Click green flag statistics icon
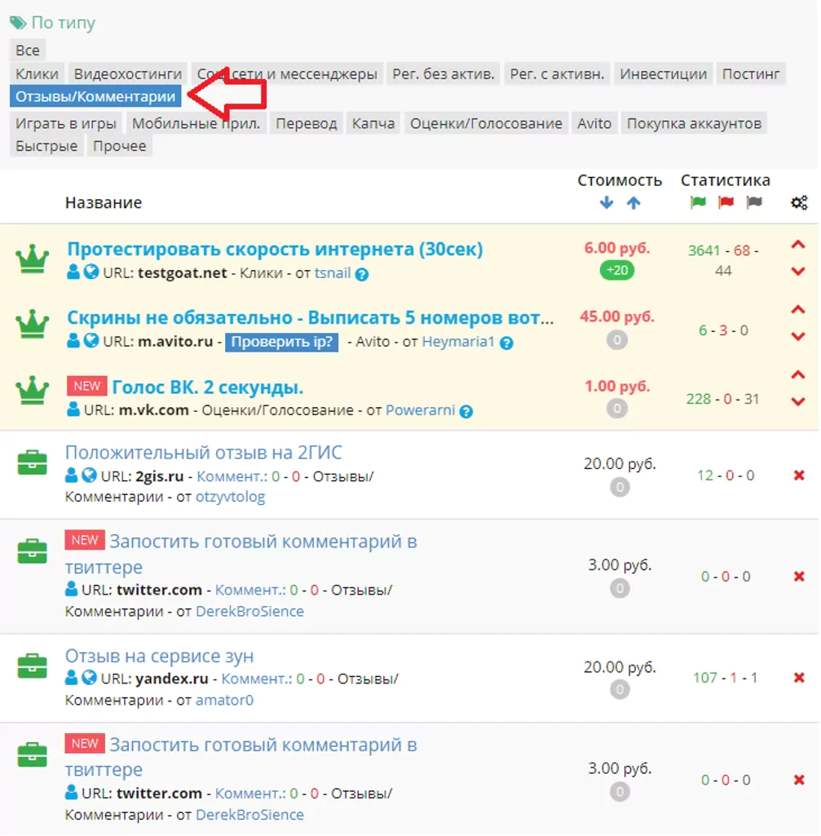The width and height of the screenshot is (821, 836). point(698,202)
